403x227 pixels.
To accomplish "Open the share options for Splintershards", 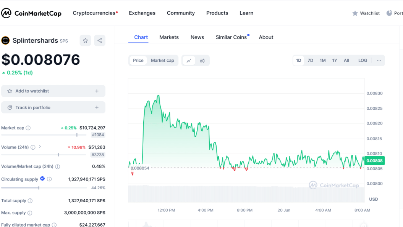I will click(100, 40).
